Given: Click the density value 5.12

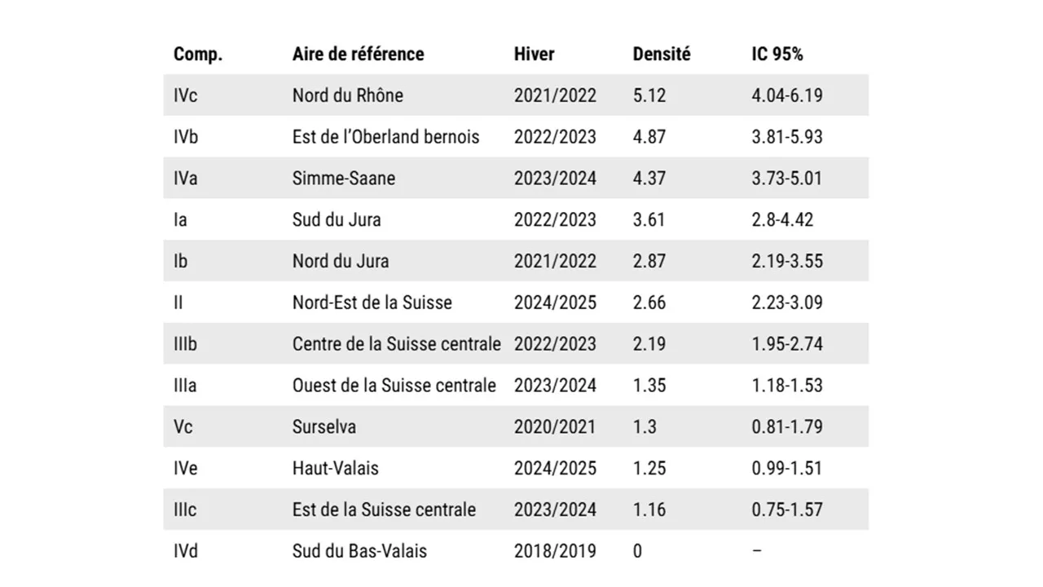Looking at the screenshot, I should pos(649,95).
